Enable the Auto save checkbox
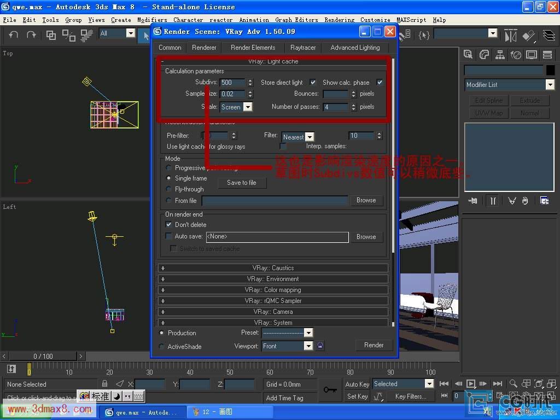560x420 pixels. point(168,236)
